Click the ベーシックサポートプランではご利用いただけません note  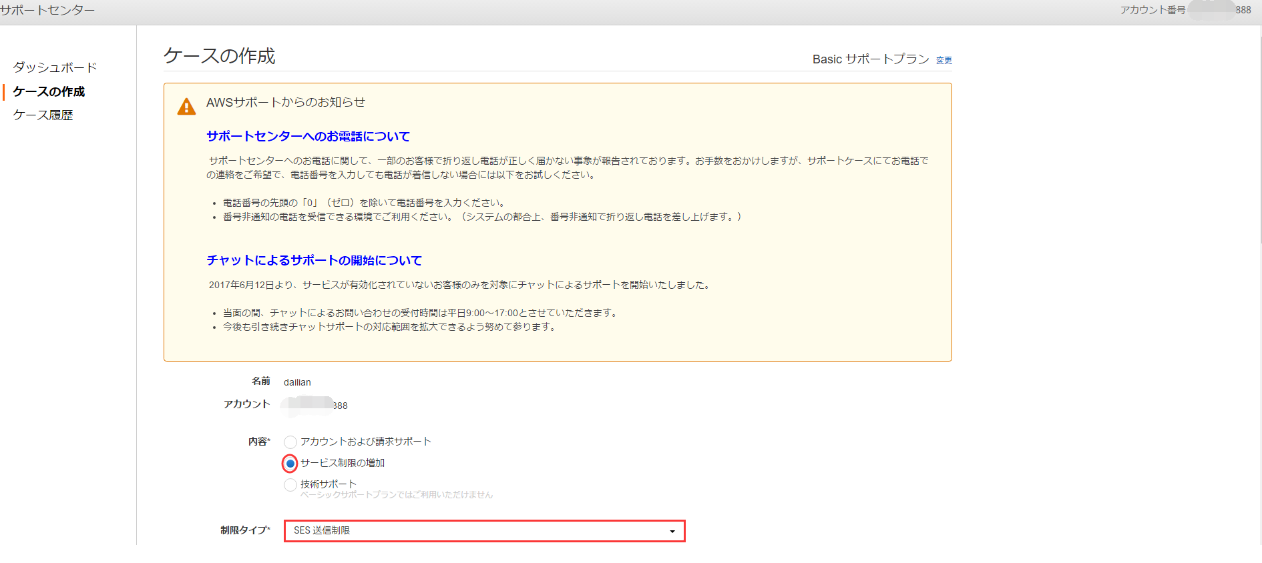click(396, 495)
